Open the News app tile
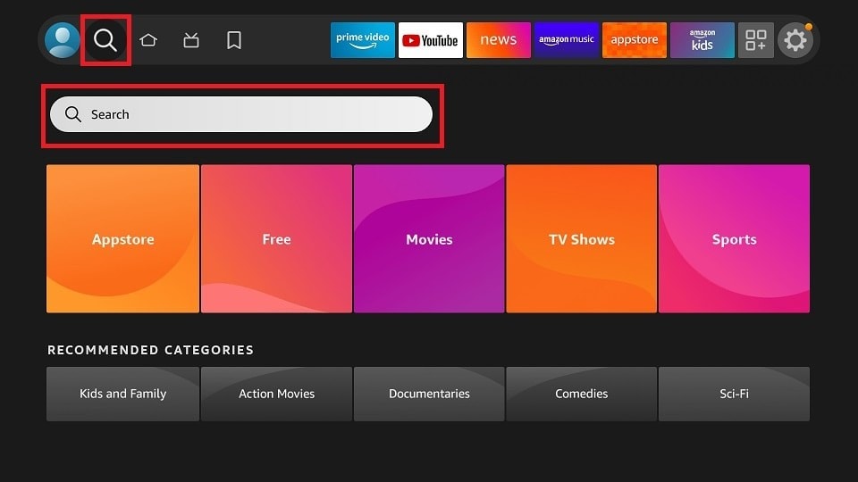The height and width of the screenshot is (482, 858). (x=499, y=40)
